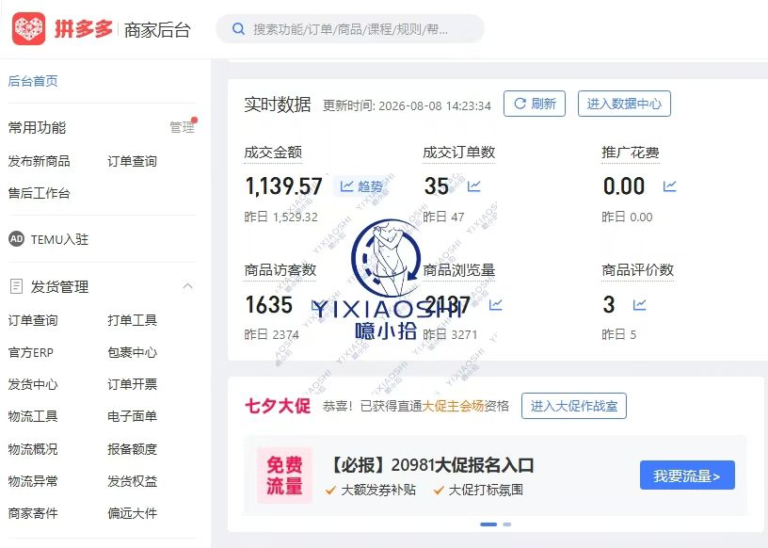Click the 大额发券补贴 checkmark item
768x548 pixels.
[x=371, y=490]
